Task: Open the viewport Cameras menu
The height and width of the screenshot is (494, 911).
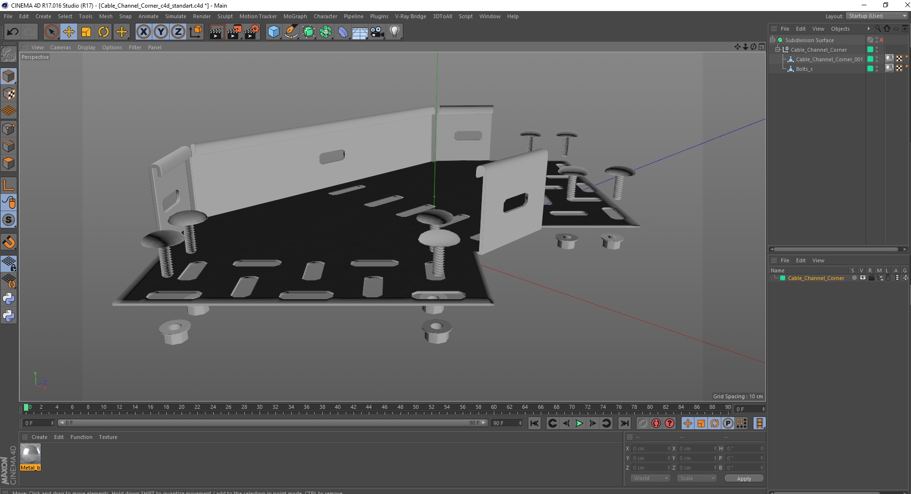Action: coord(60,47)
